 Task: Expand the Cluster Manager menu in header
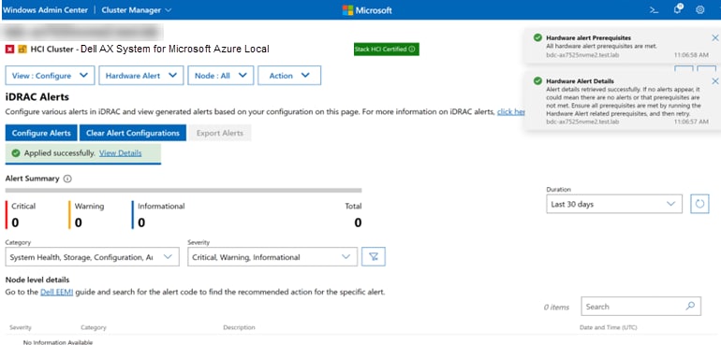(x=137, y=9)
